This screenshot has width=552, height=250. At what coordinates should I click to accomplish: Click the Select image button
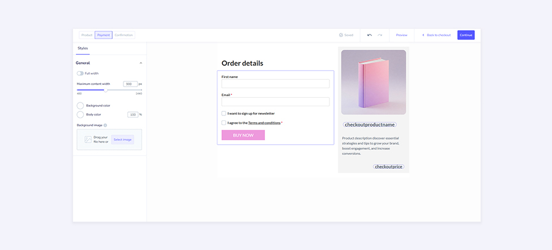122,139
